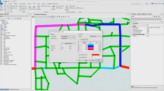Screen dimensions: 164x91
Task: Toggle the Tank element checkbox
Action: pyautogui.click(x=1, y=29)
